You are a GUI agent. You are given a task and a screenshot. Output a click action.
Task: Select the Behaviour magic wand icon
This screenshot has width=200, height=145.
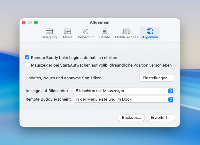click(86, 31)
